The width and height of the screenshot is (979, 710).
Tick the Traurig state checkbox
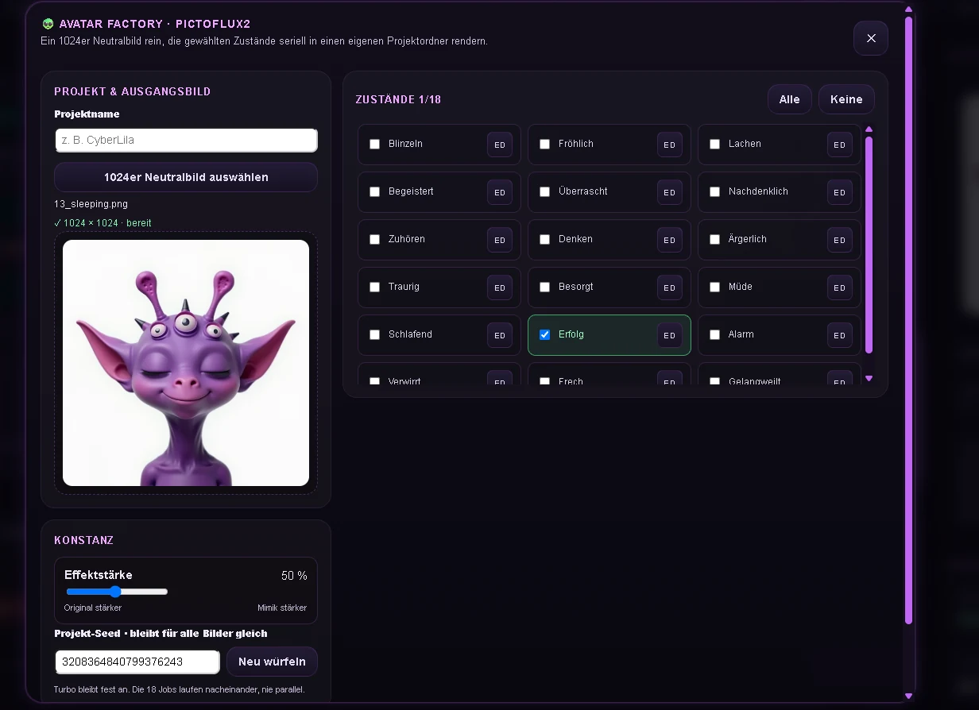[x=375, y=287]
